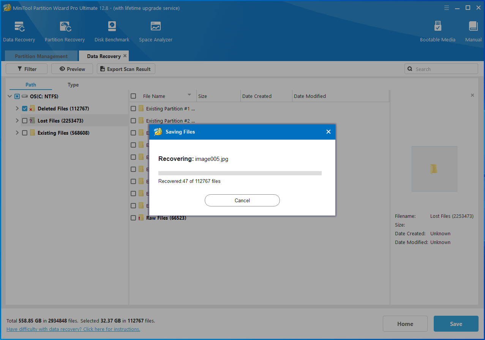Click the Raw Files folder icon
Image resolution: width=485 pixels, height=340 pixels.
point(141,218)
